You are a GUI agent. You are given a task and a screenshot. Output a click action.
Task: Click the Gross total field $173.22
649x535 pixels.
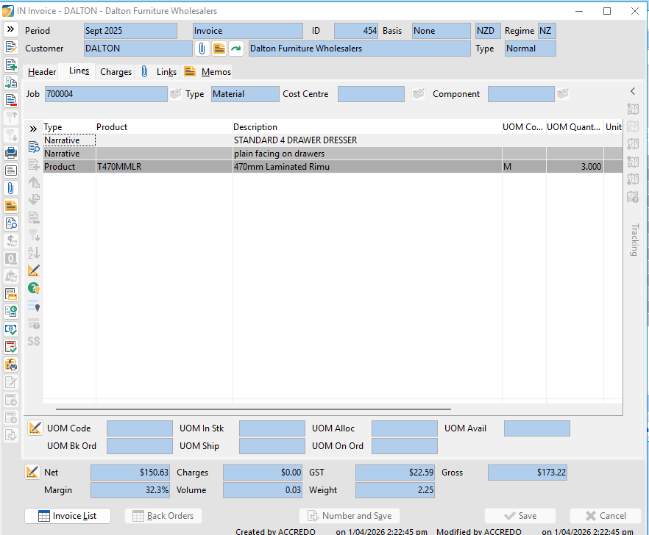(528, 472)
